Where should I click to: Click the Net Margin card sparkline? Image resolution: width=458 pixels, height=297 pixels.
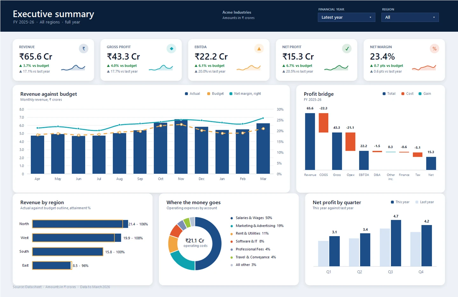(x=424, y=67)
